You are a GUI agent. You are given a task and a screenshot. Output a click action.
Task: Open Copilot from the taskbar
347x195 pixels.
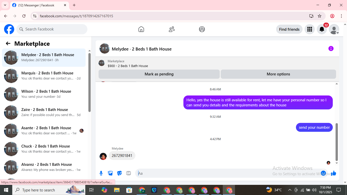pyautogui.click(x=104, y=190)
